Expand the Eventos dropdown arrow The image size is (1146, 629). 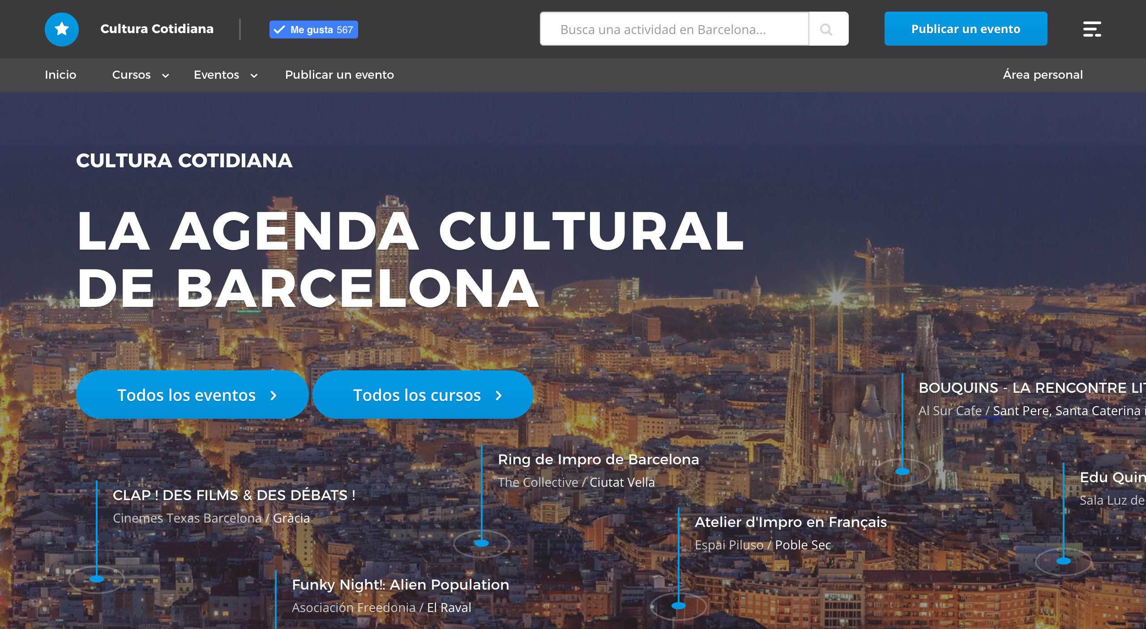254,76
